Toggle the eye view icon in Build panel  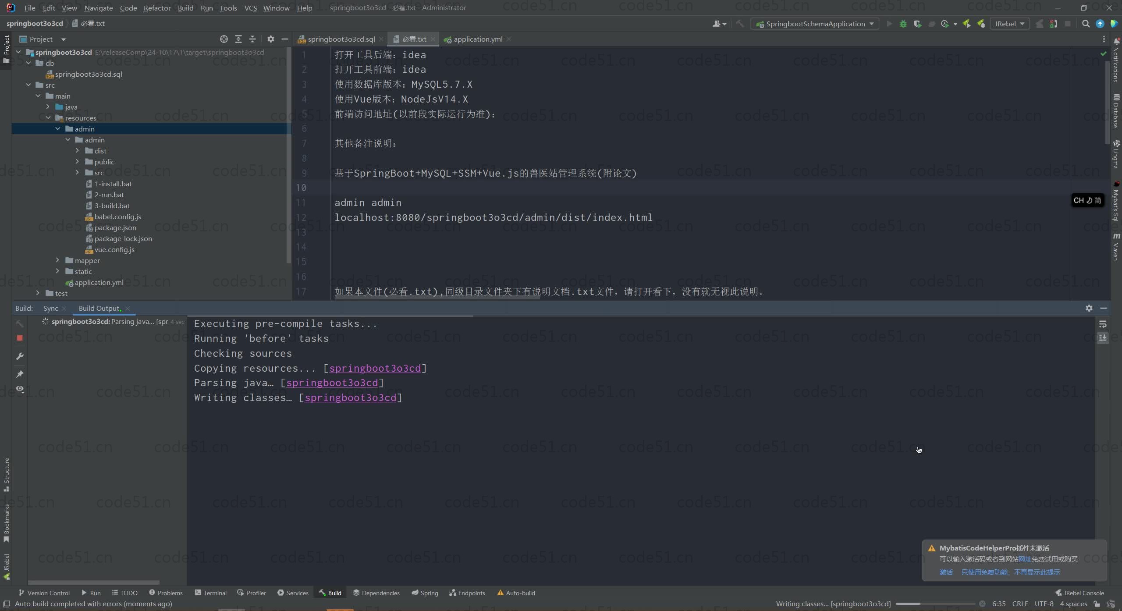pyautogui.click(x=20, y=389)
